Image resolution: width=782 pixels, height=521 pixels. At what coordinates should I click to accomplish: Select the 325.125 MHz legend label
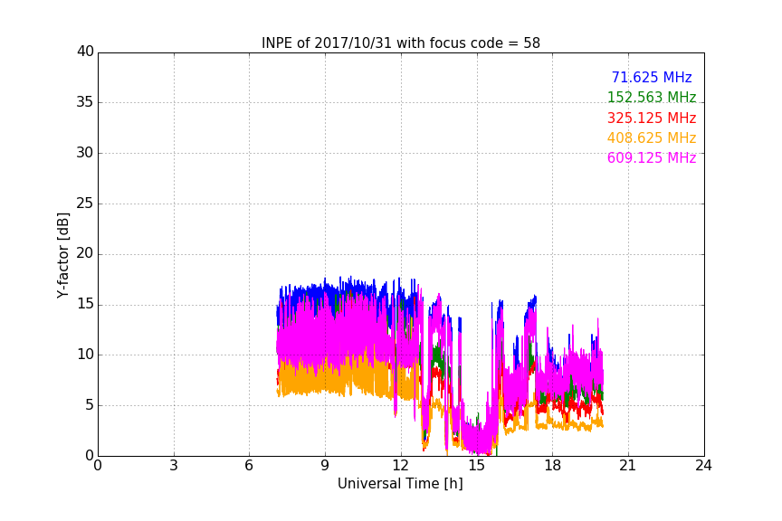tap(652, 118)
